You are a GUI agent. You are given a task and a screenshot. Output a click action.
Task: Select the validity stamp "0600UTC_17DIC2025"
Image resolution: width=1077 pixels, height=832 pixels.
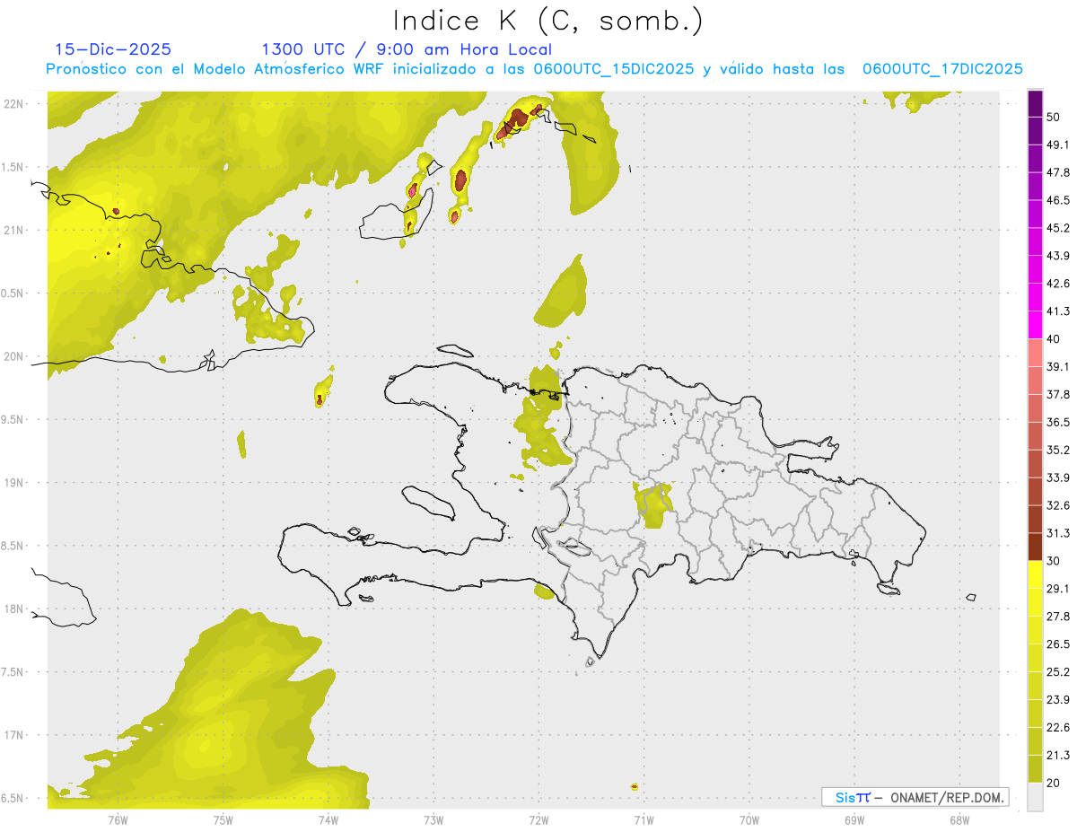942,69
